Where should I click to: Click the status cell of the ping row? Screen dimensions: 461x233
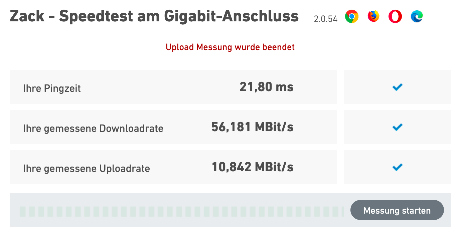(x=397, y=87)
